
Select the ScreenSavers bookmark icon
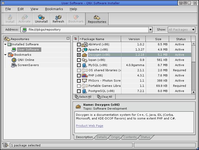[x=14, y=65]
